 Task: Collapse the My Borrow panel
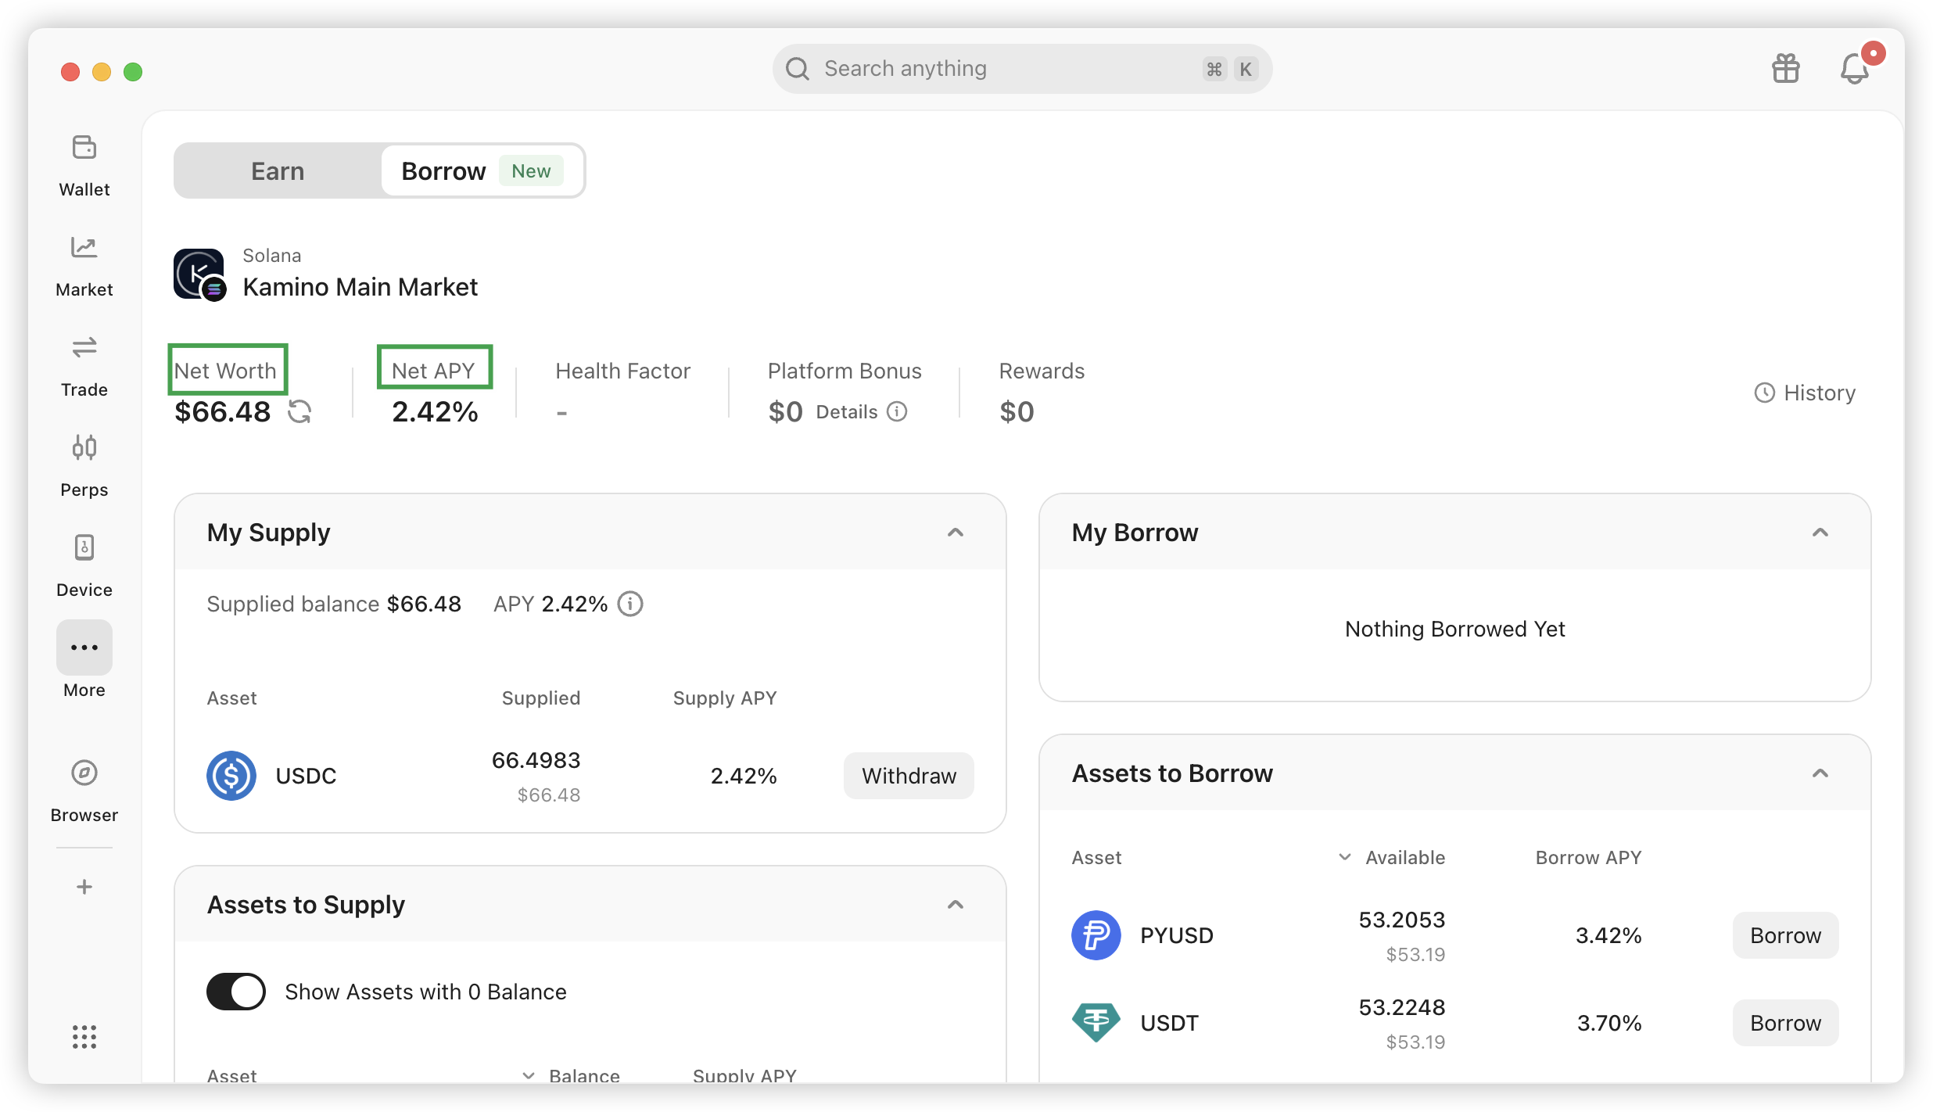coord(1820,533)
